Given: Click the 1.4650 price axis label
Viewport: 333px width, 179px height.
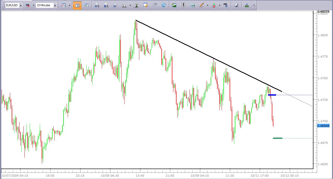Looking at the screenshot, I should point(323,164).
